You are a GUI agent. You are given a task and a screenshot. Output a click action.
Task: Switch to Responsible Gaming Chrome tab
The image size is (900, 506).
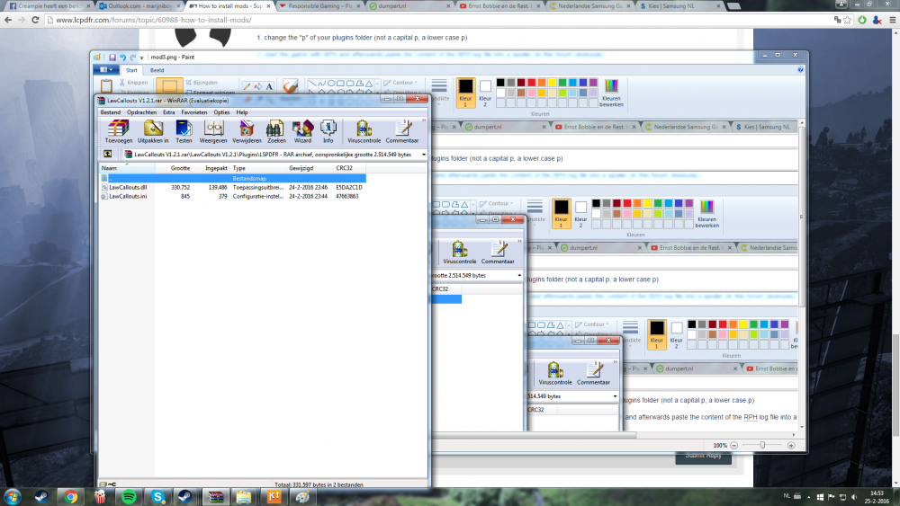coord(319,5)
